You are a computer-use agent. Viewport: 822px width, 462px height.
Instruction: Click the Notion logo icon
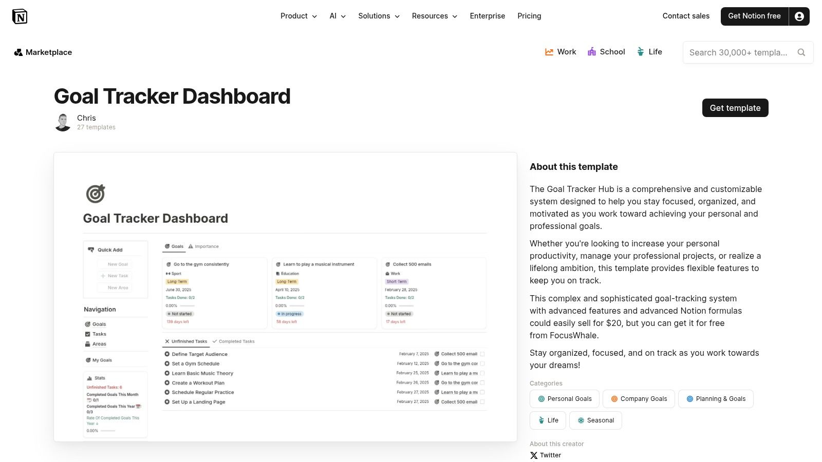[x=20, y=16]
